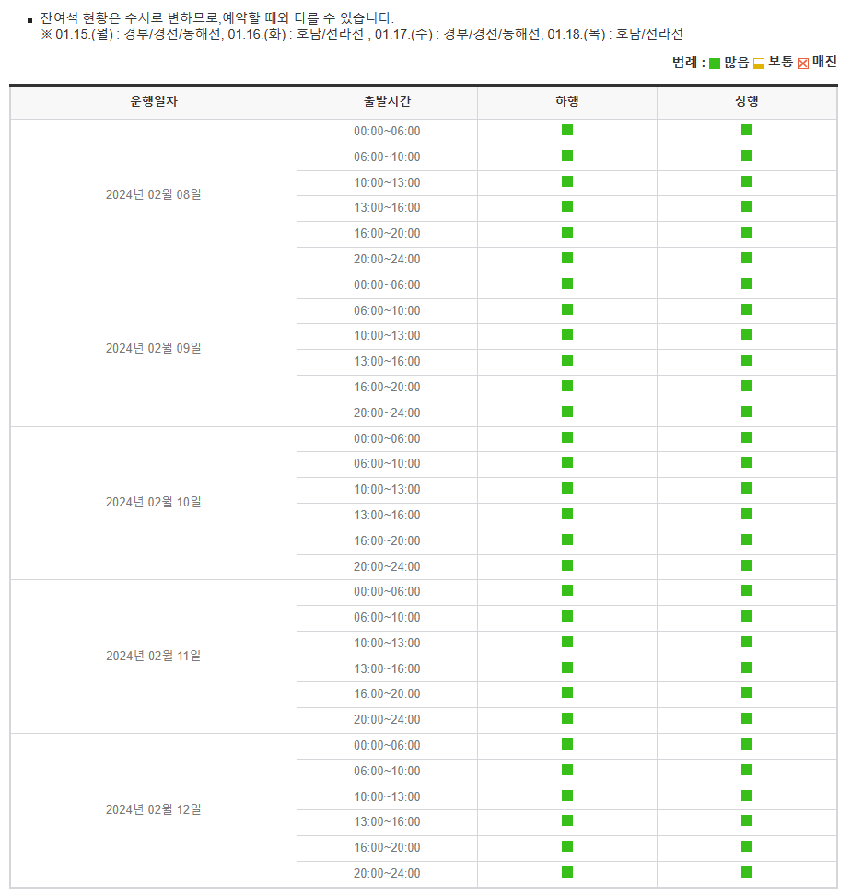Screen dimensions: 851x895
Task: Select 하행 seat icon for 02월 09일 16:00~20:00
Action: 567,386
